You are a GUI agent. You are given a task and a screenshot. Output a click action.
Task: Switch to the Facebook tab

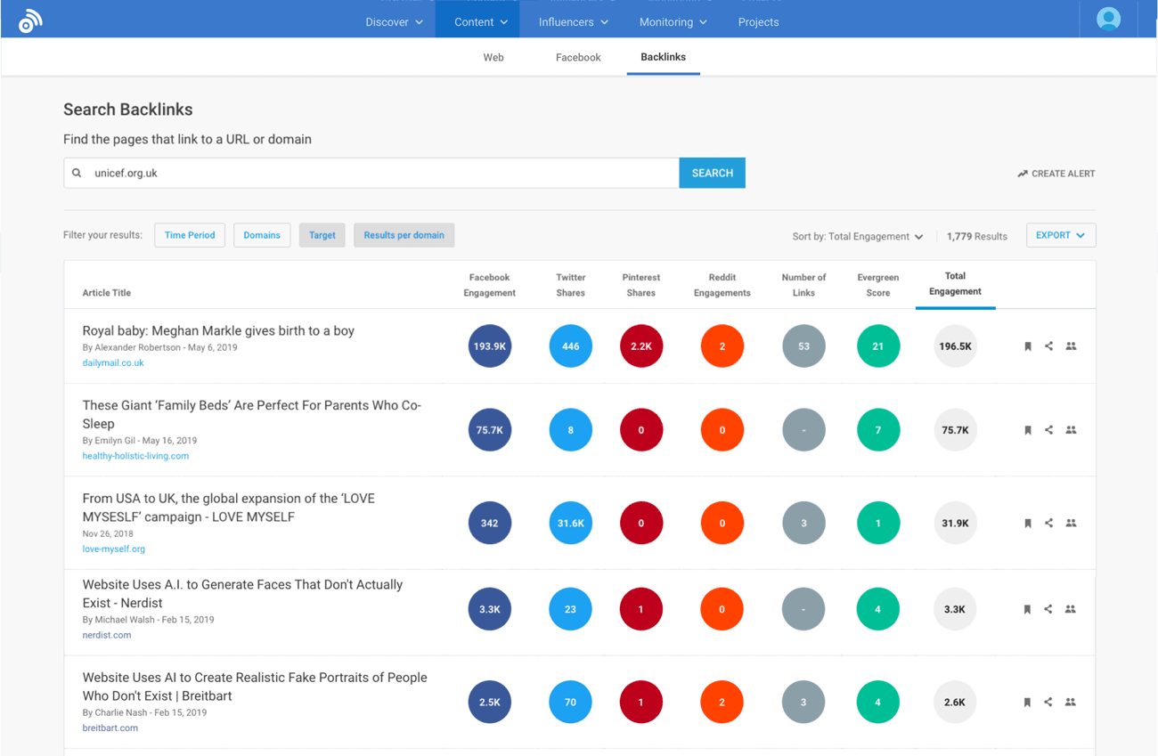[x=577, y=56]
